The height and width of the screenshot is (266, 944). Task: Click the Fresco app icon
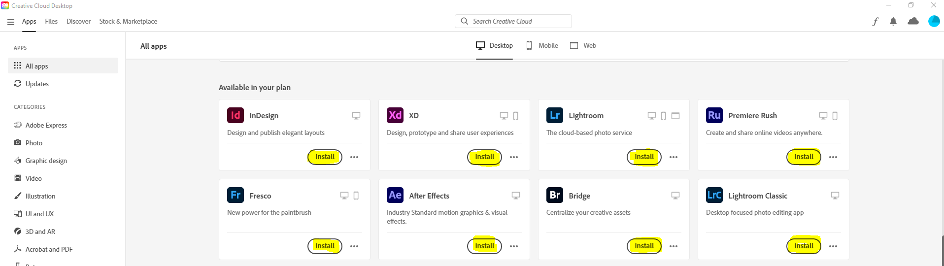(236, 195)
